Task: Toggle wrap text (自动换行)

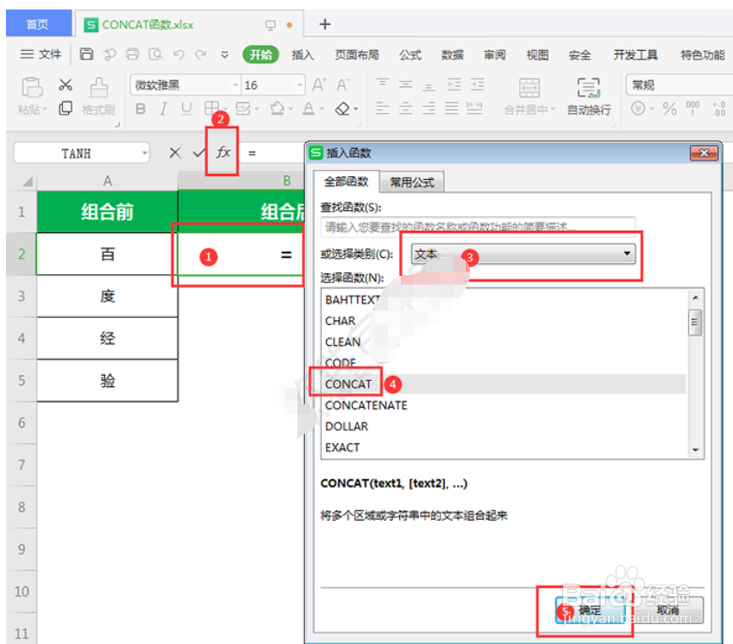Action: (x=588, y=97)
